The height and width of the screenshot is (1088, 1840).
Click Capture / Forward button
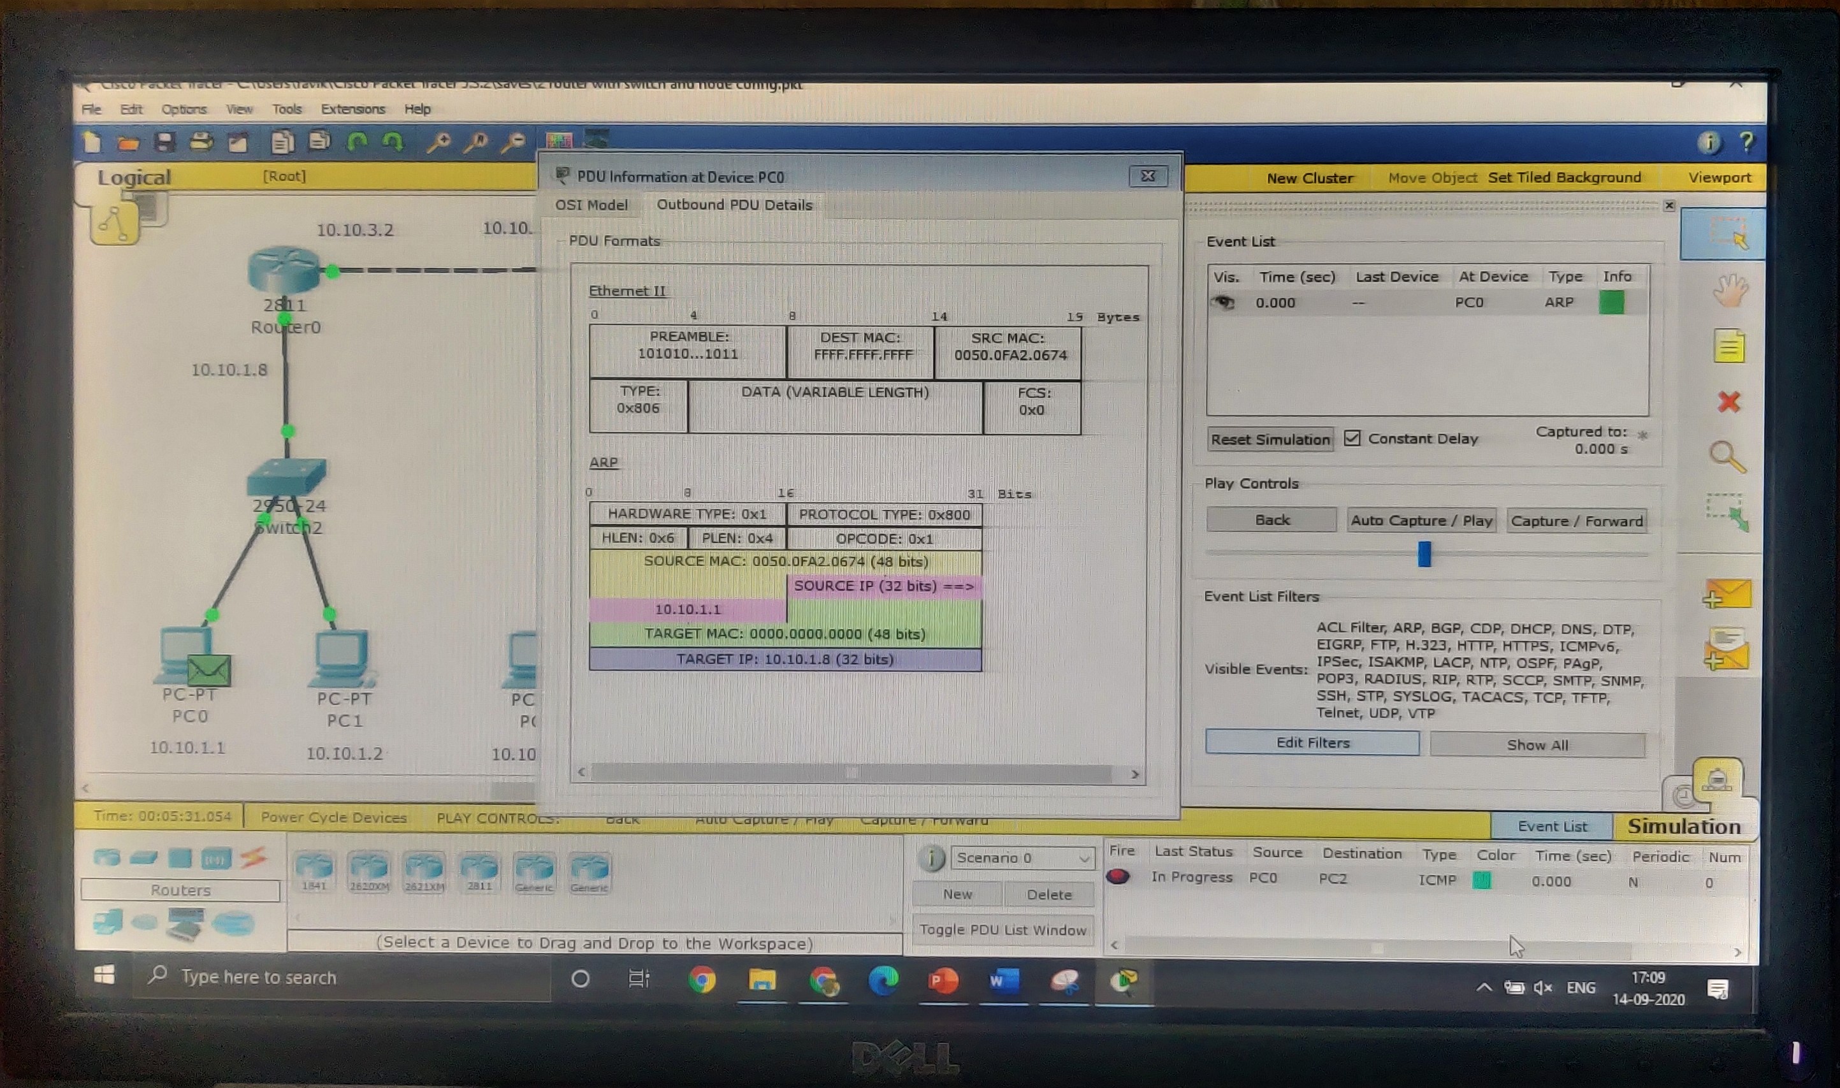coord(1576,521)
